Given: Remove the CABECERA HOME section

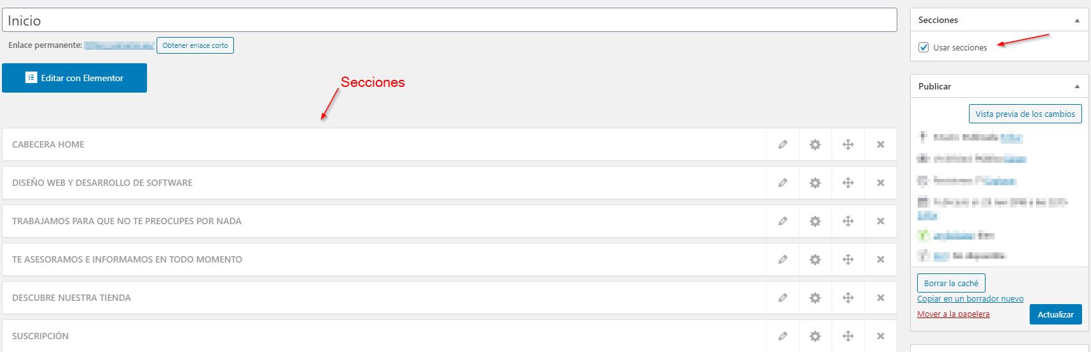Looking at the screenshot, I should point(881,144).
